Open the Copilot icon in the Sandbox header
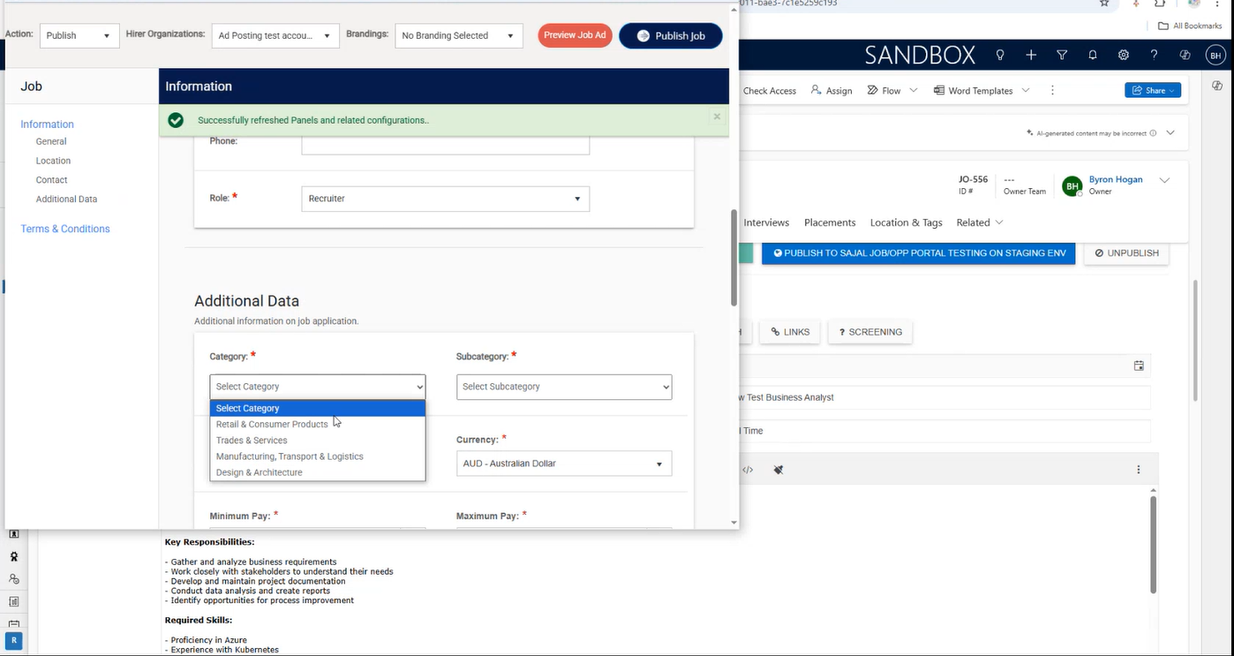1234x656 pixels. [1185, 55]
